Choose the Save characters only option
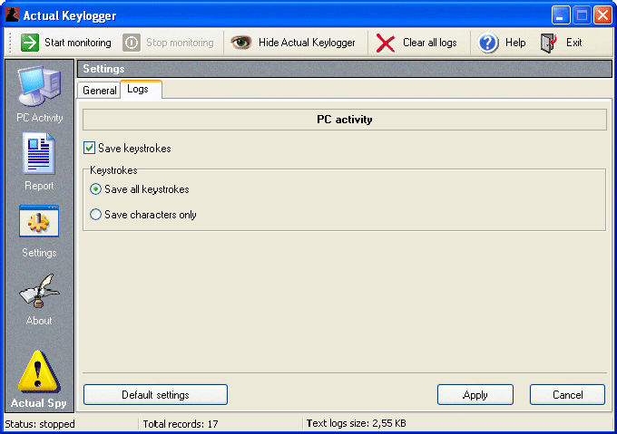The width and height of the screenshot is (617, 434). tap(96, 215)
